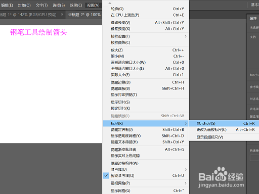
Task: Select 隐藏文本串接(H)
Action: point(146,142)
